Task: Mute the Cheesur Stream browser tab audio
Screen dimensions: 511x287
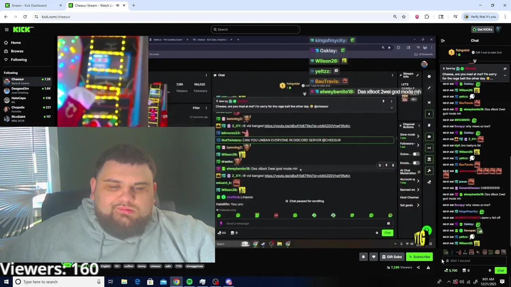Action: tap(117, 6)
